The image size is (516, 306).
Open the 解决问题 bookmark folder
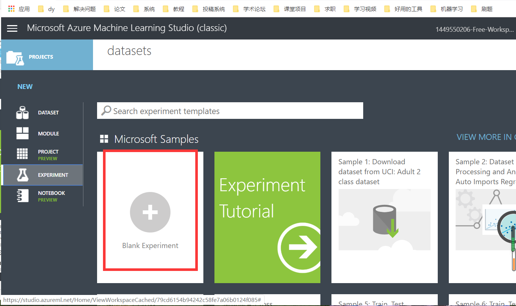79,9
